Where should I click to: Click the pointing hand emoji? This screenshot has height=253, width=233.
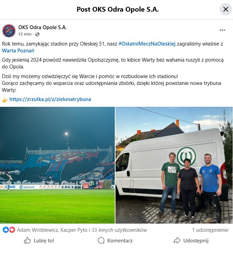[x=5, y=100]
